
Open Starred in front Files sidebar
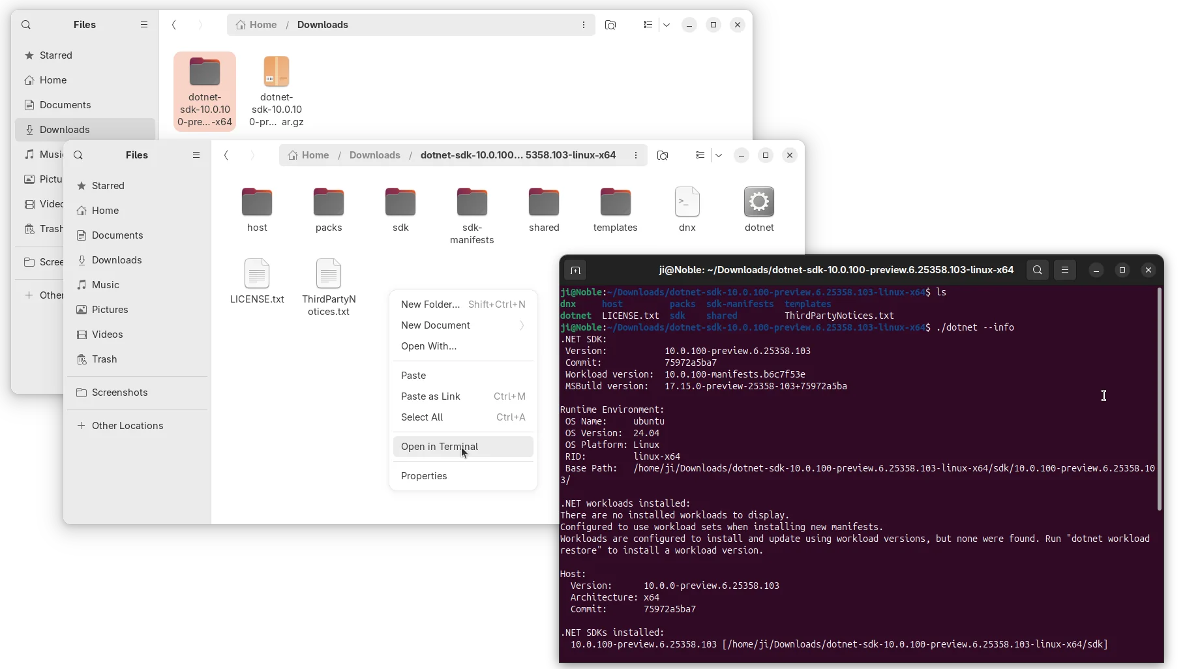point(137,186)
